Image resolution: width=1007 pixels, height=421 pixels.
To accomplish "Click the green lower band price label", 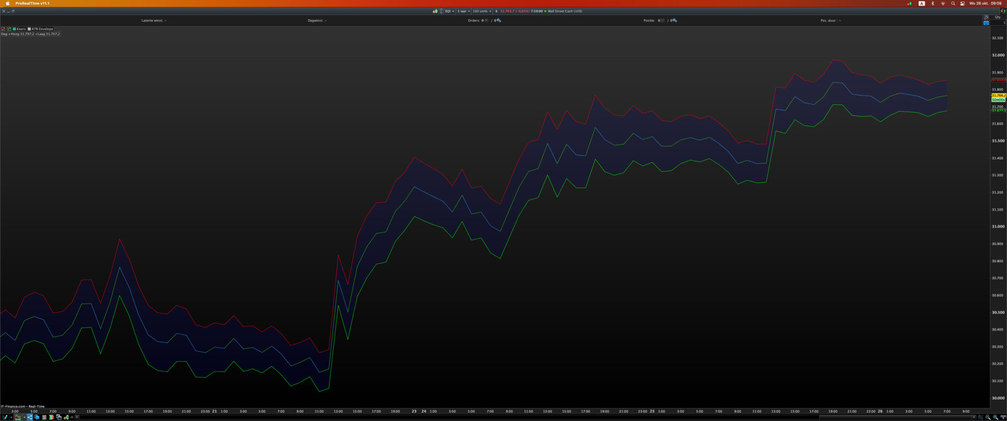I will coord(999,111).
